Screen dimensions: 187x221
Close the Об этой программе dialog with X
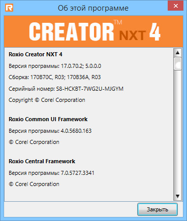tap(176, 6)
